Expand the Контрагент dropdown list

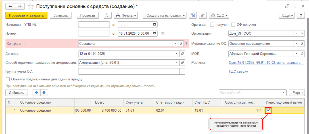175,43
